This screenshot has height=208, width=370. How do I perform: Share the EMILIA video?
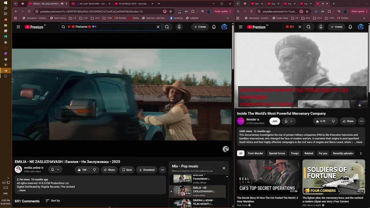pyautogui.click(x=109, y=170)
